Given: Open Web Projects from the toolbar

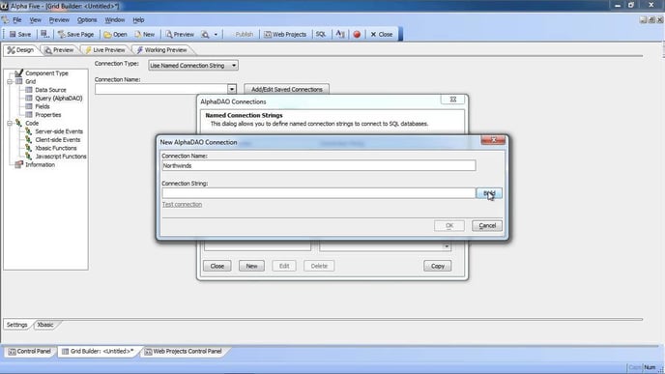Looking at the screenshot, I should pyautogui.click(x=285, y=35).
